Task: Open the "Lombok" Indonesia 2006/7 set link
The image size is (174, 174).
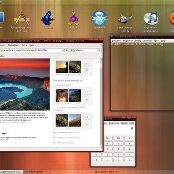Action: click(x=71, y=109)
